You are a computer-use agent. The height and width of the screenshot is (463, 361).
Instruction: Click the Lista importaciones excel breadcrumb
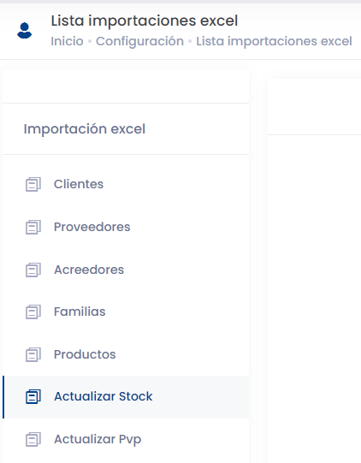pos(275,41)
